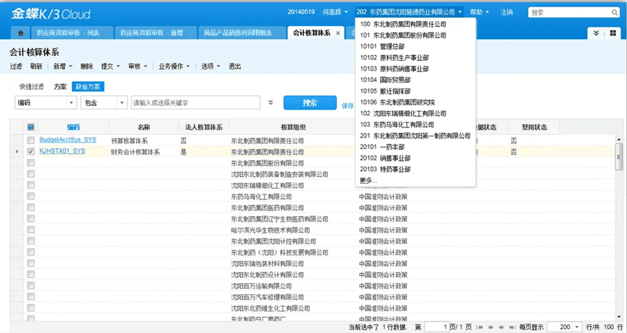The image size is (627, 333).
Task: Click 过滤 in the toolbar
Action: point(16,67)
